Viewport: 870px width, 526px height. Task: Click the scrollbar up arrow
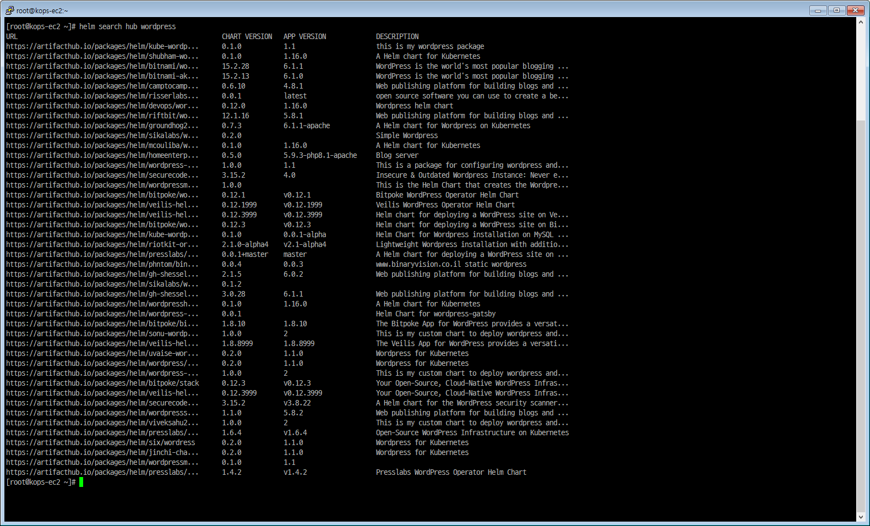pyautogui.click(x=861, y=22)
